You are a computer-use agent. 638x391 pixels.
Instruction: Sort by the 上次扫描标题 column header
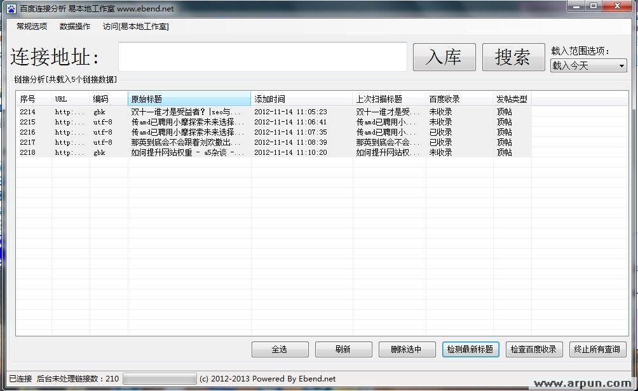click(x=389, y=99)
